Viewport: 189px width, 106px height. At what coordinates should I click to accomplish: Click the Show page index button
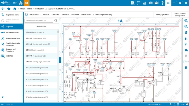pos(162,15)
